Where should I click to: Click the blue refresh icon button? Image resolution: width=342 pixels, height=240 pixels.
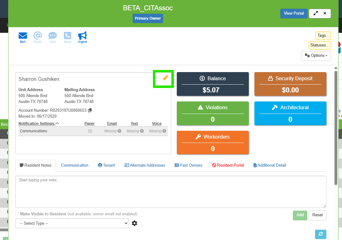pyautogui.click(x=321, y=234)
